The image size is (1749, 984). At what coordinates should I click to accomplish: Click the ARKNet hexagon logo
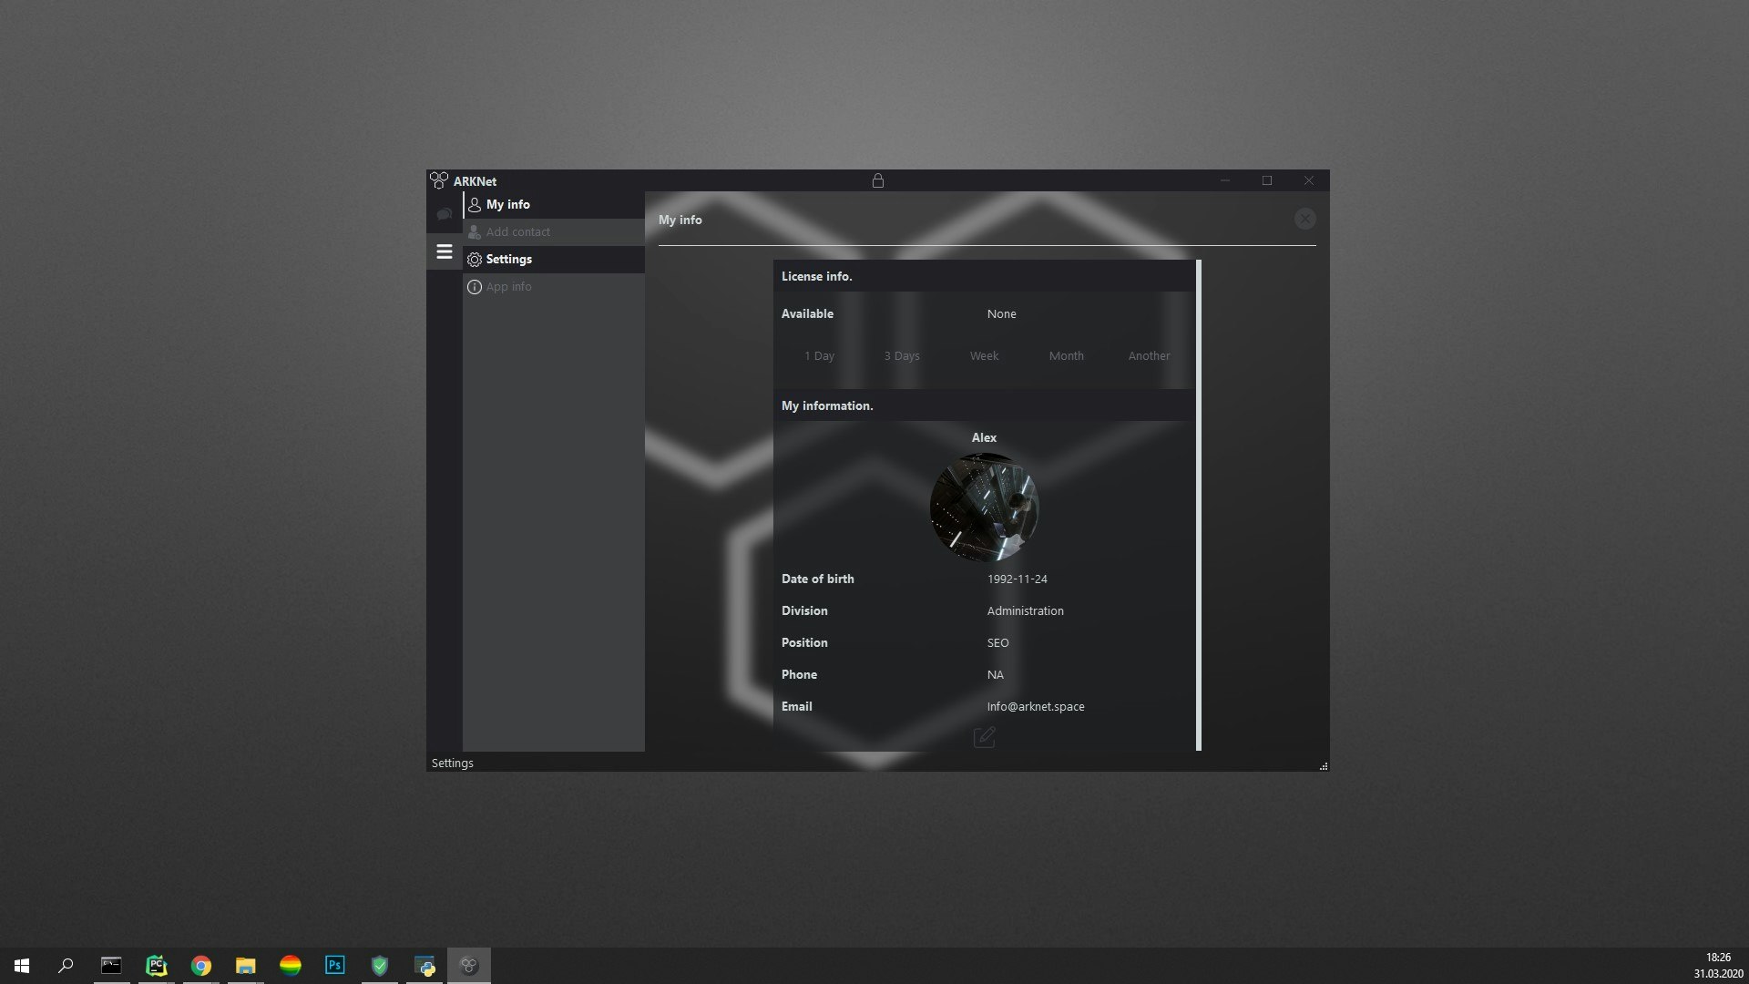tap(441, 180)
